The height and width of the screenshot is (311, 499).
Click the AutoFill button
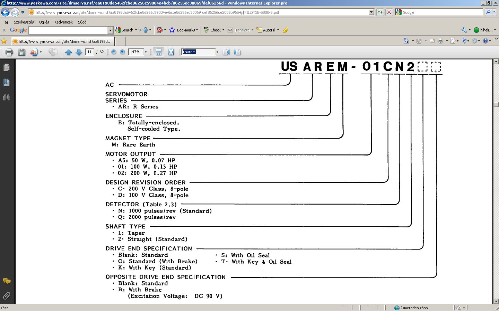click(x=266, y=30)
